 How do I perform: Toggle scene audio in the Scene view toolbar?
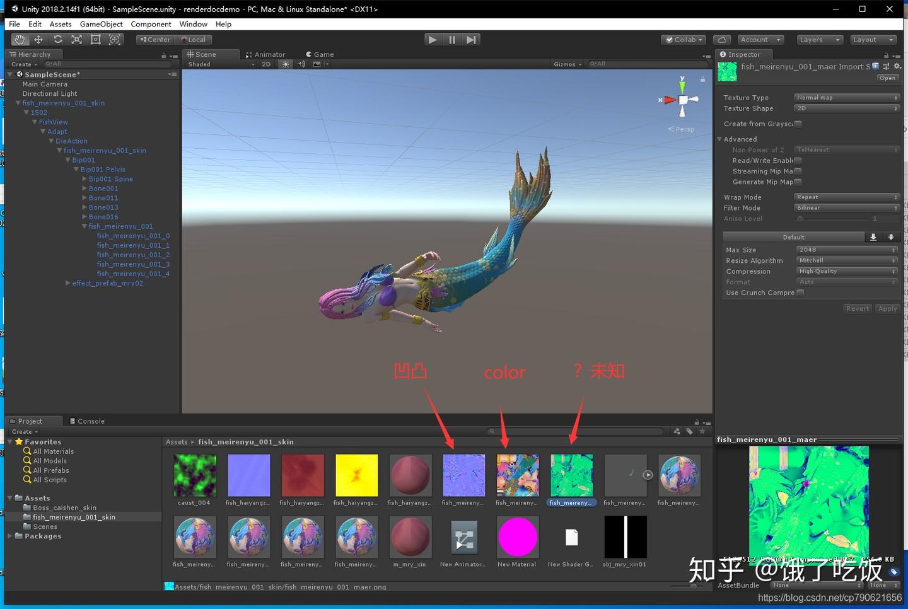pos(301,64)
